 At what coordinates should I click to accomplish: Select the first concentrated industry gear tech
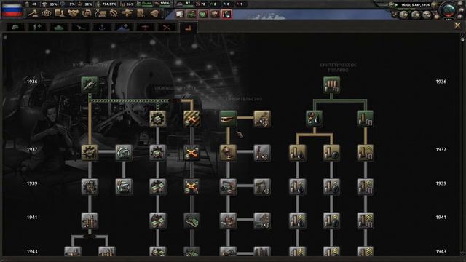pos(157,119)
